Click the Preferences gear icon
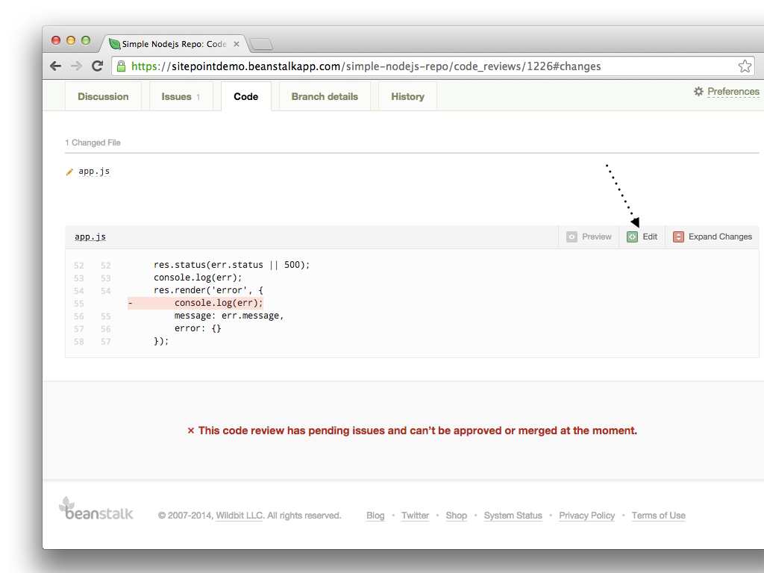The height and width of the screenshot is (573, 764). coord(698,91)
